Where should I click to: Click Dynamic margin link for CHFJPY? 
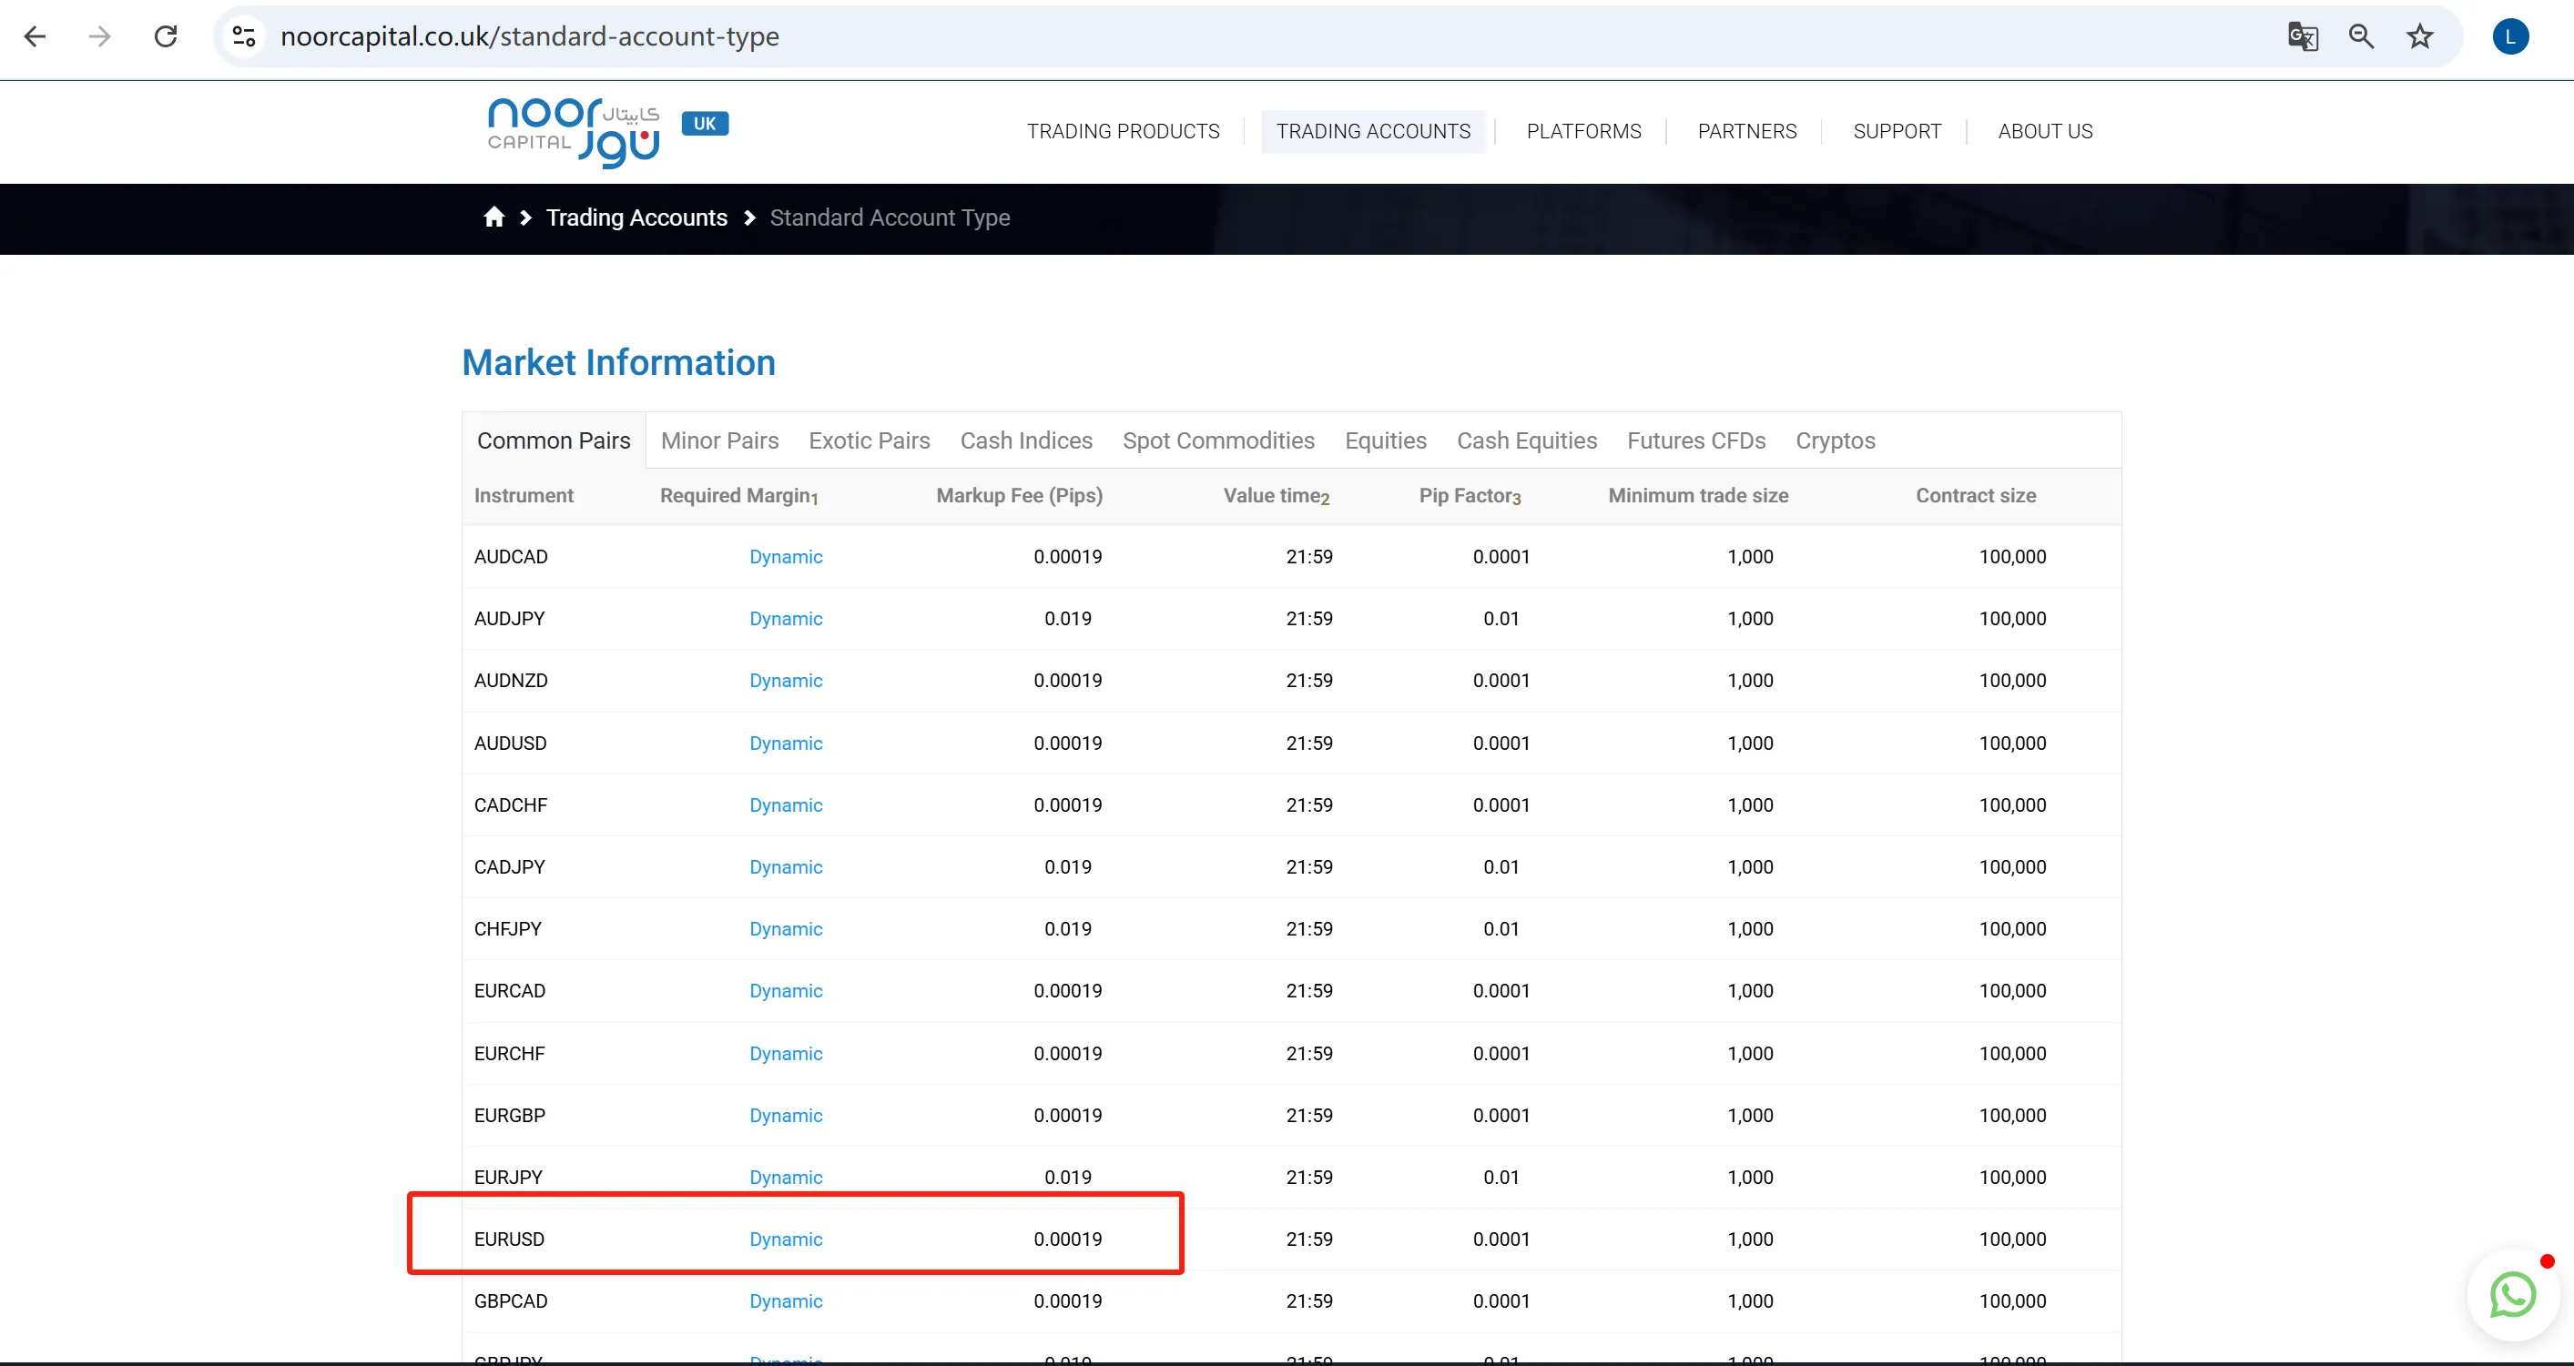pos(786,928)
